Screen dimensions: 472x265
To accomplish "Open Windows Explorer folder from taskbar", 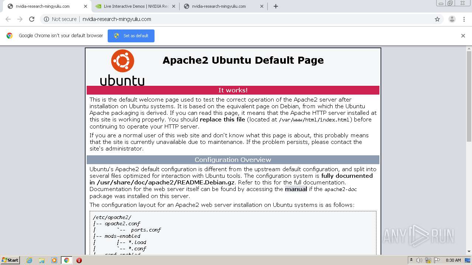I will (x=42, y=260).
